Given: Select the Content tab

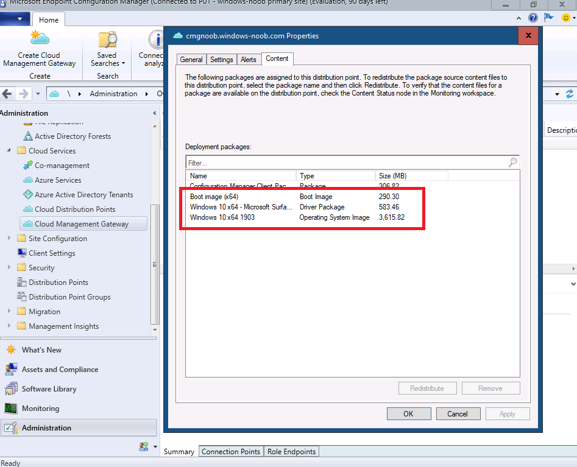Looking at the screenshot, I should click(277, 59).
